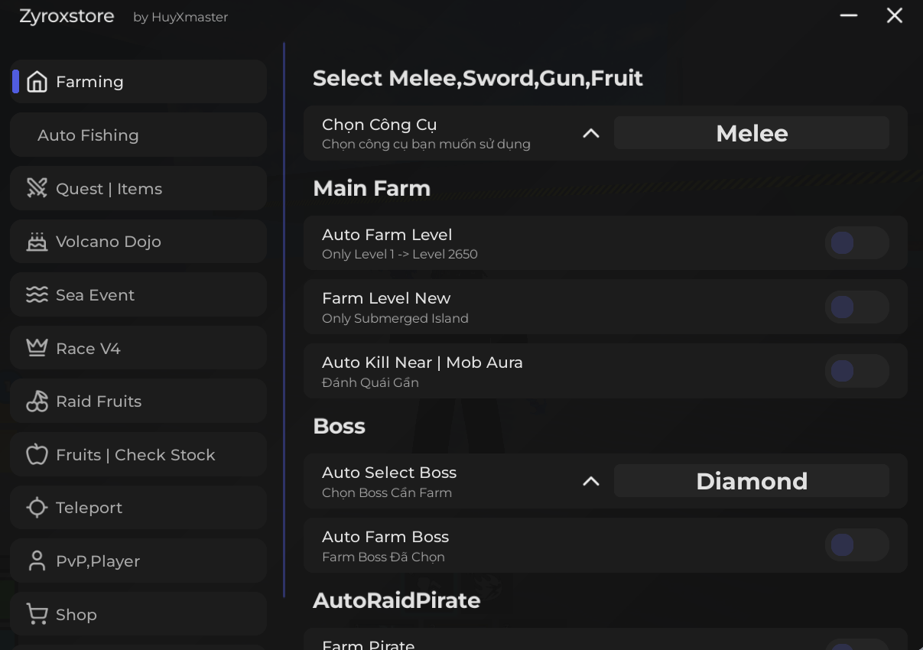Click the Raid Fruits cherry icon

point(37,401)
